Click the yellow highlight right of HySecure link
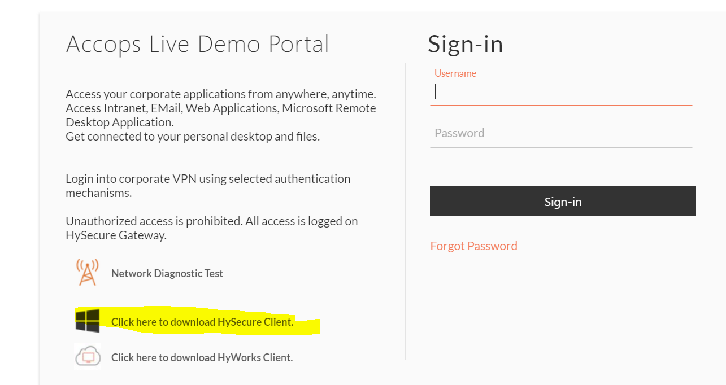This screenshot has width=726, height=385. [307, 325]
